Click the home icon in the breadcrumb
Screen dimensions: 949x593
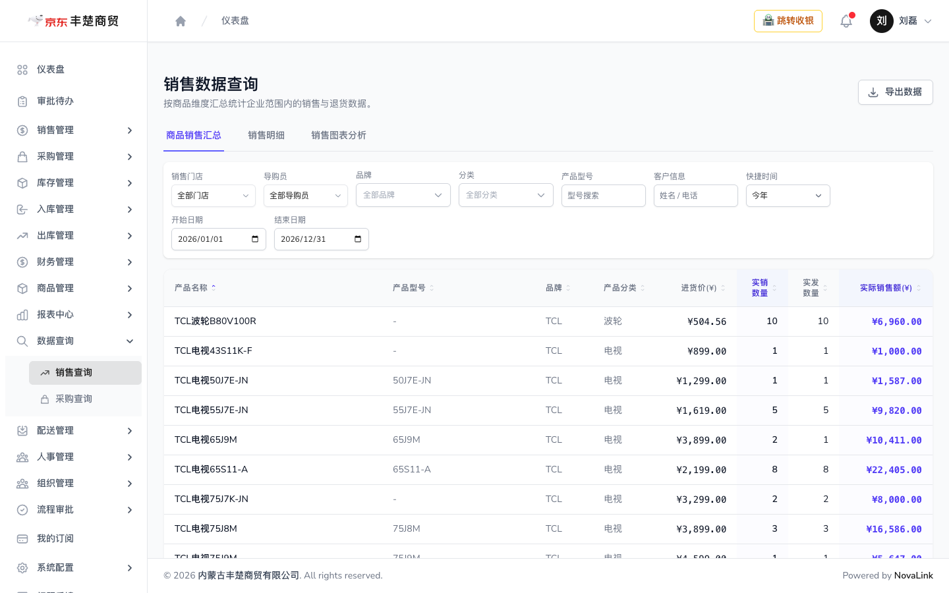point(181,21)
